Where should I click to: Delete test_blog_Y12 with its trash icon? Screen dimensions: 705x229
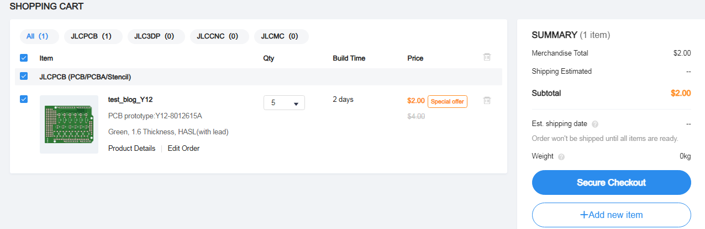[487, 100]
